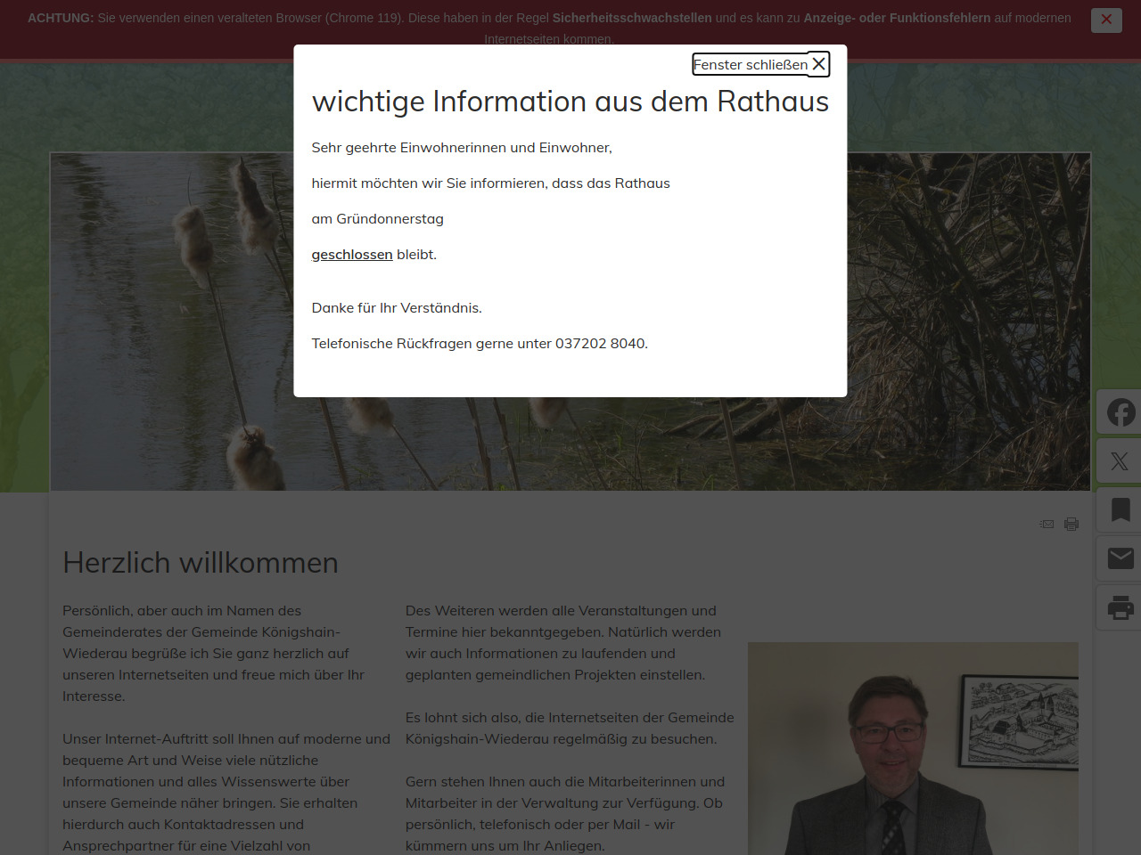Image resolution: width=1141 pixels, height=855 pixels.
Task: Click the large printer icon in the sidebar
Action: tap(1120, 607)
